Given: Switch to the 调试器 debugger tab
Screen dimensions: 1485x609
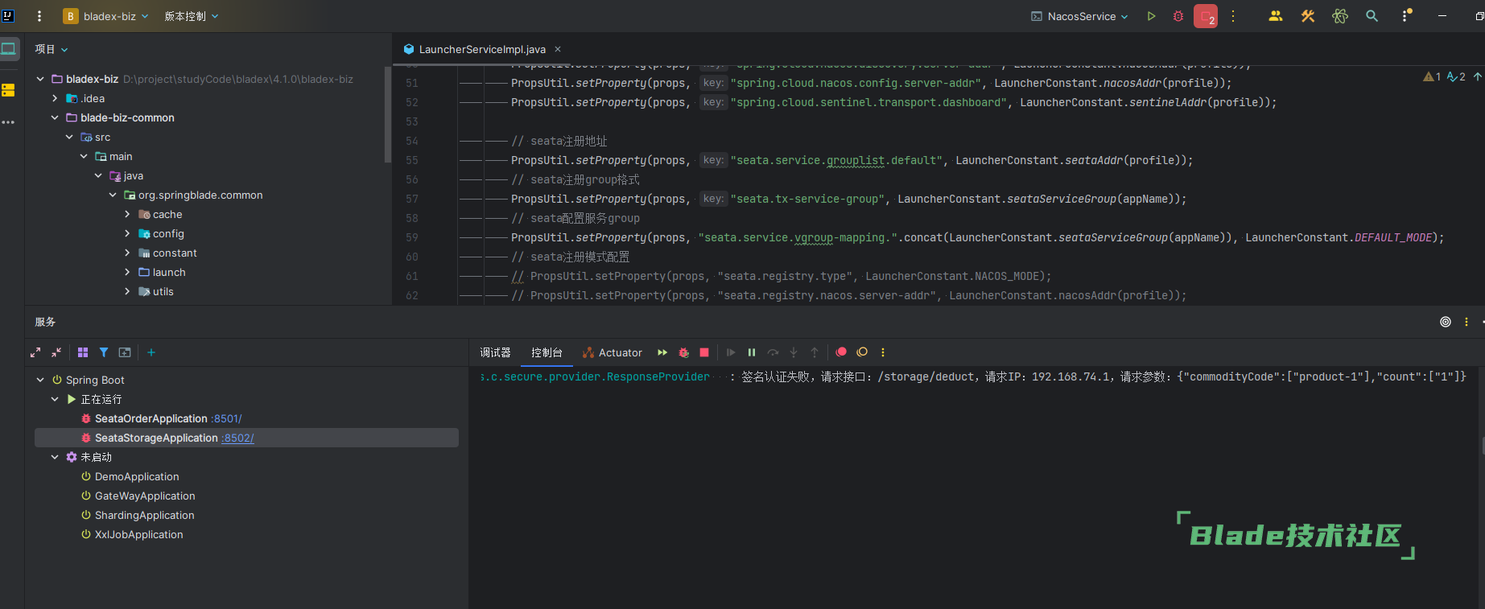Looking at the screenshot, I should coord(495,352).
